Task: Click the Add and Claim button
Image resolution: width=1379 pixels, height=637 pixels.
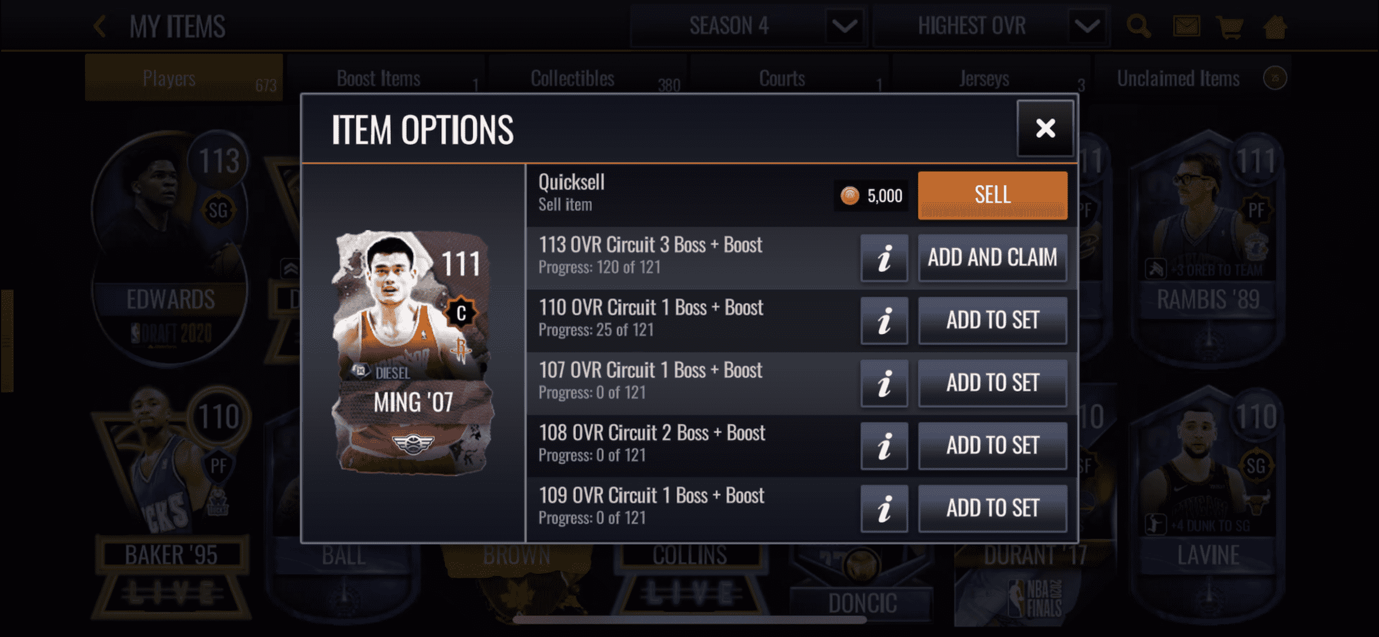Action: point(992,258)
